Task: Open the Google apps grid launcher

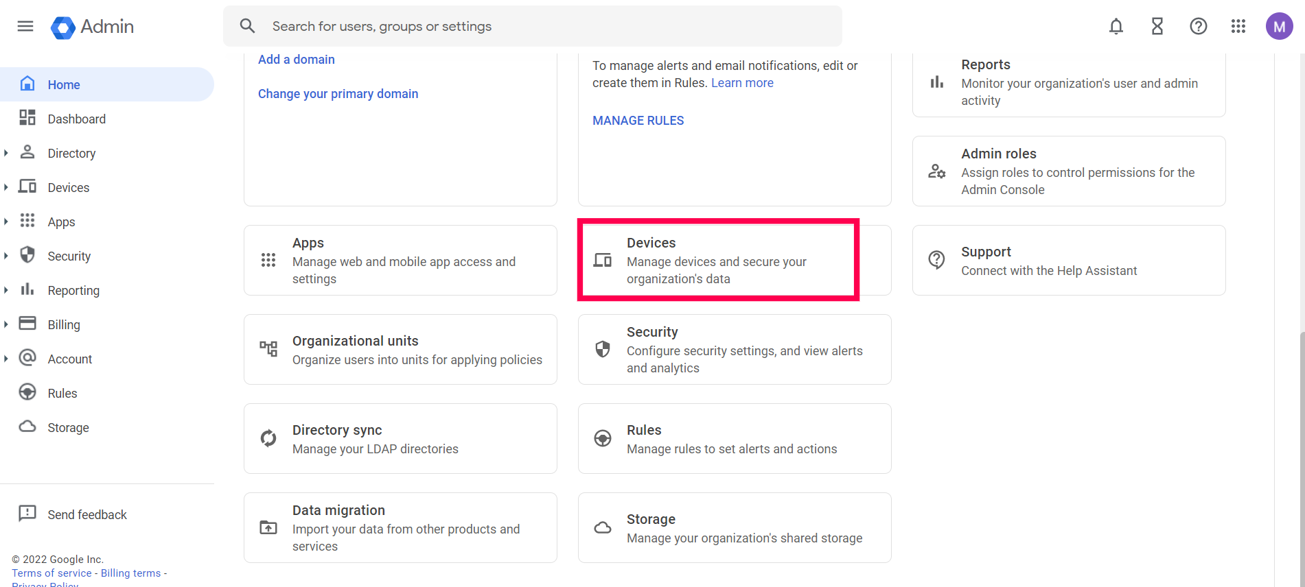Action: click(x=1238, y=26)
